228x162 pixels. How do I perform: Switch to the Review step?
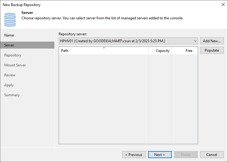10,75
